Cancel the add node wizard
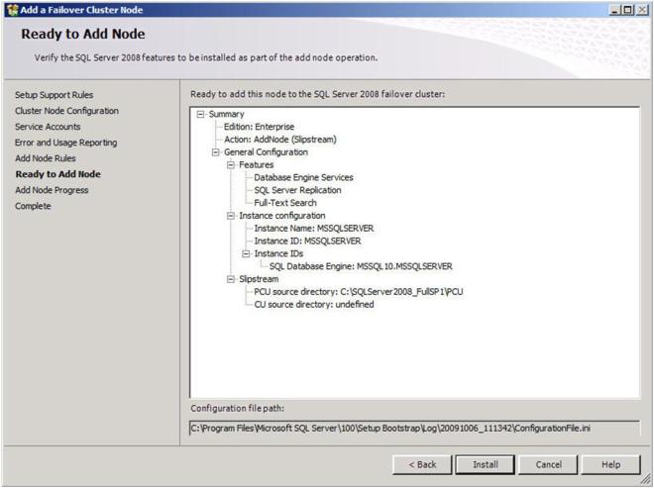654x488 pixels. [x=548, y=464]
